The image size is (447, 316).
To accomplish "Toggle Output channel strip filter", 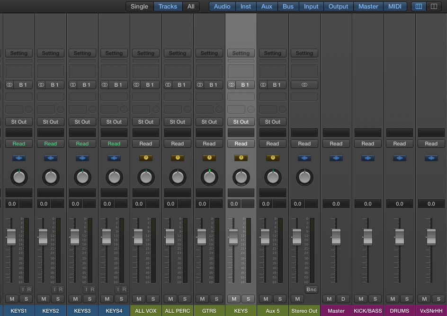I will click(339, 6).
